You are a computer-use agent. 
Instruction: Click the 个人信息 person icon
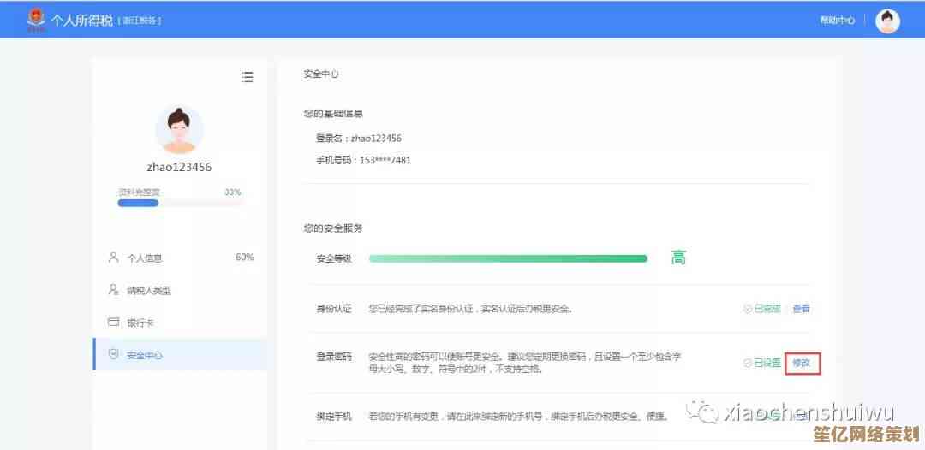(x=113, y=258)
